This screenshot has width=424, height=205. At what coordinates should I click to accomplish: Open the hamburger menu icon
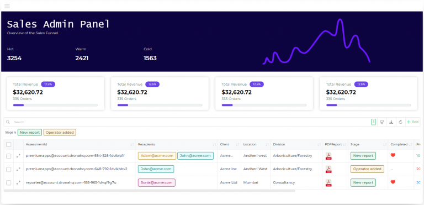coord(7,6)
